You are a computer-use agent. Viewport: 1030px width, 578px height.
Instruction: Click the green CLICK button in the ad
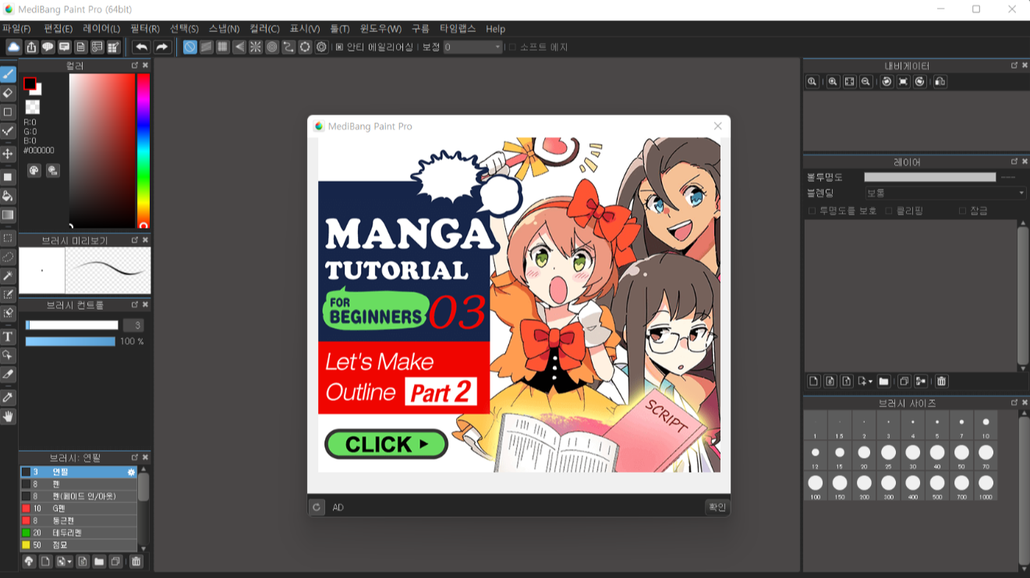click(x=386, y=444)
